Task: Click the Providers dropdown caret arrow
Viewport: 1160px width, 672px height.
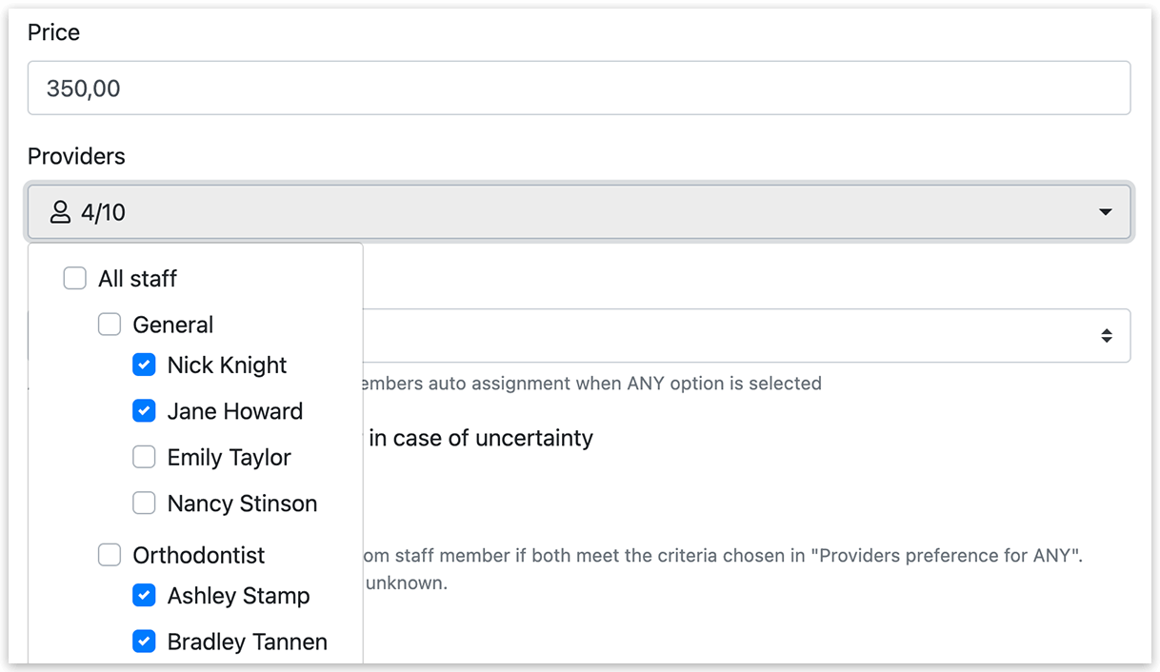Action: point(1106,212)
